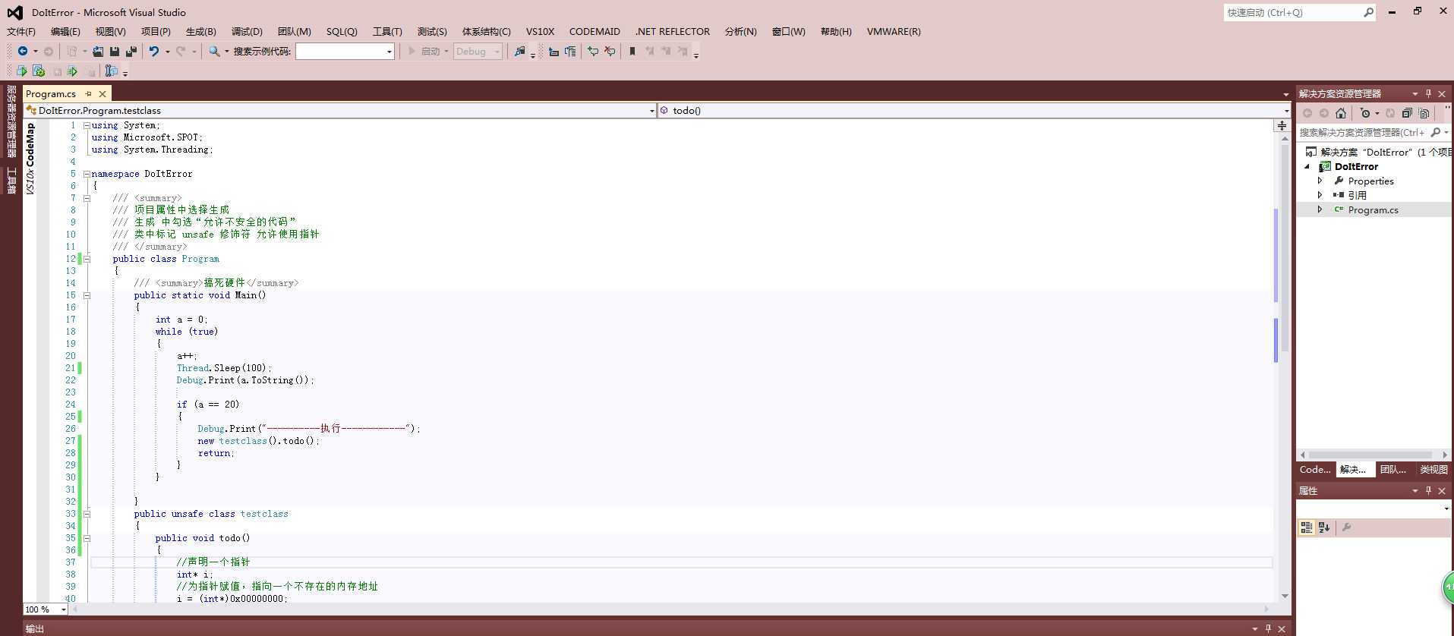Open the Debug configuration dropdown

coord(497,51)
